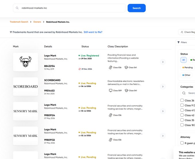Open SENSORY MARK thumbnail for 99809124
This screenshot has height=159, width=195.
tap(26, 111)
